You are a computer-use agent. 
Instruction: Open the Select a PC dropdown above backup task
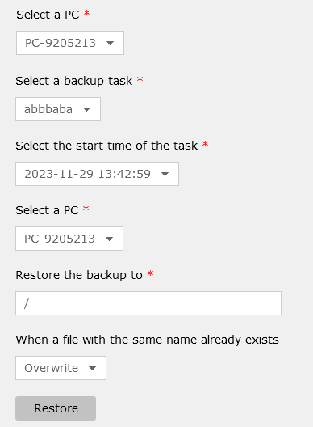70,43
